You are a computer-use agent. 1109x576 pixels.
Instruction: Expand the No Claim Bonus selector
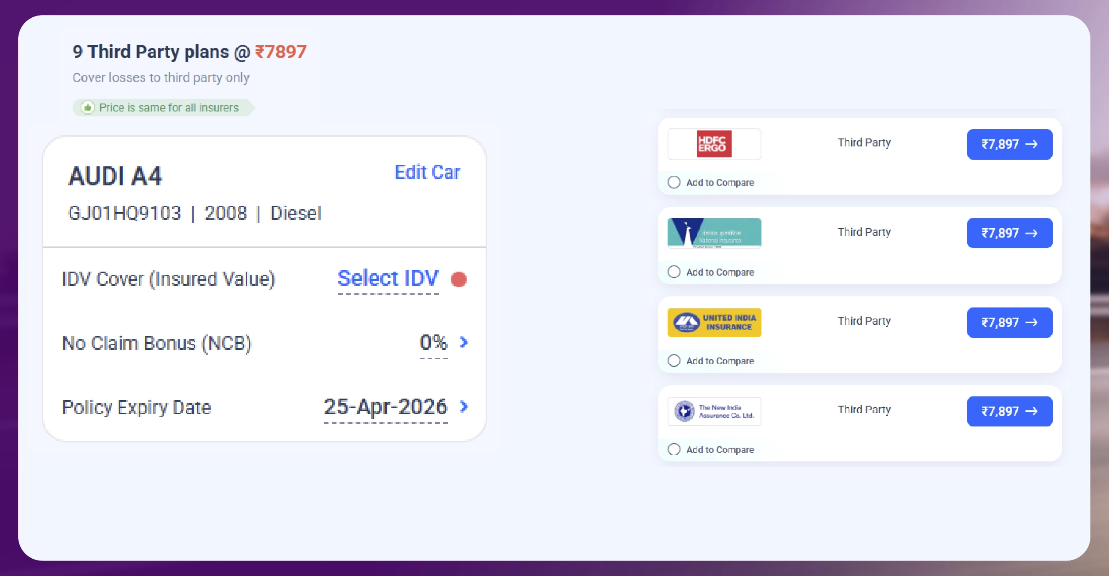(463, 342)
